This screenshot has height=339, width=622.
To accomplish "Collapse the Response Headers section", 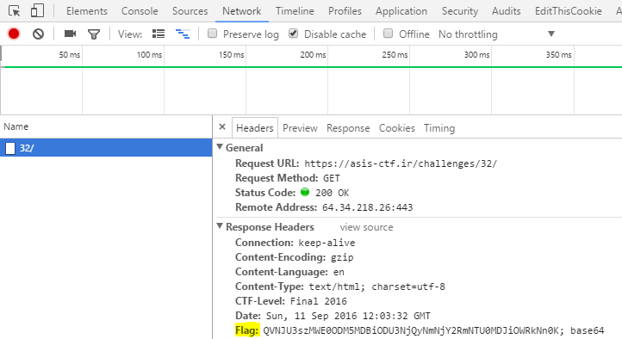I will 220,226.
